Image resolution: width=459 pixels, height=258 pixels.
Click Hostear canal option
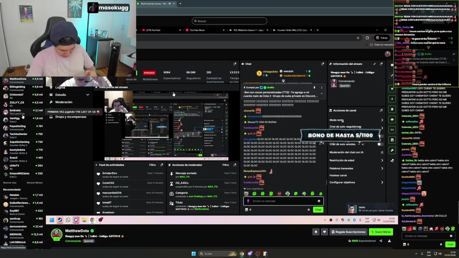click(x=338, y=176)
